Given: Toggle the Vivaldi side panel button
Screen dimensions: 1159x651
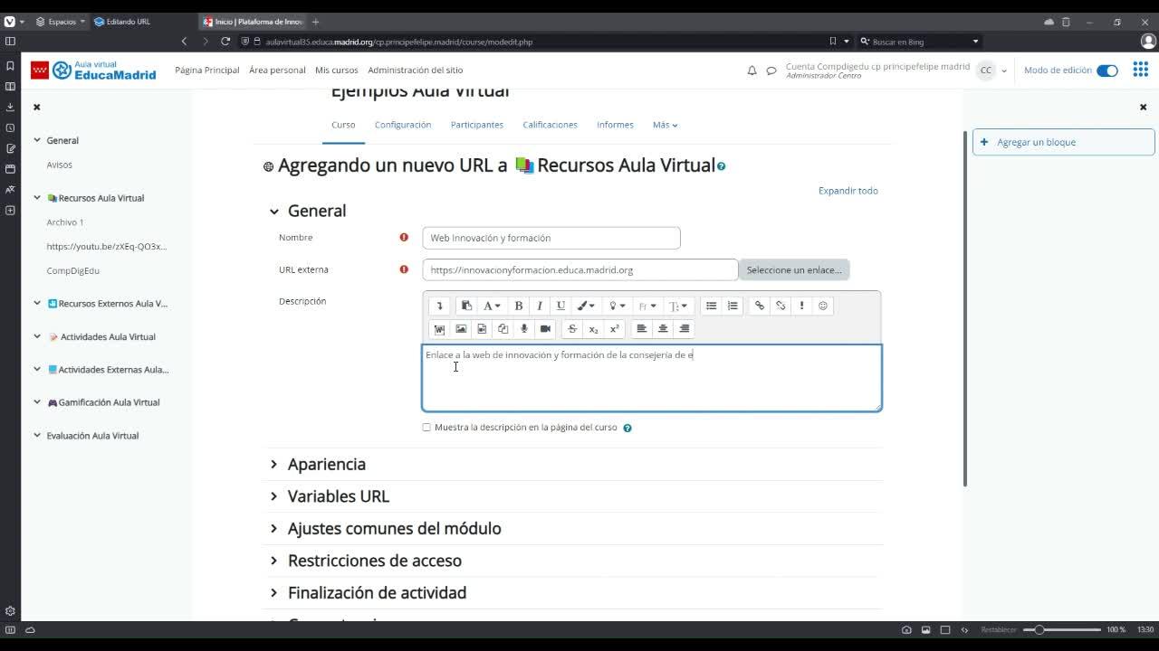Looking at the screenshot, I should point(10,41).
